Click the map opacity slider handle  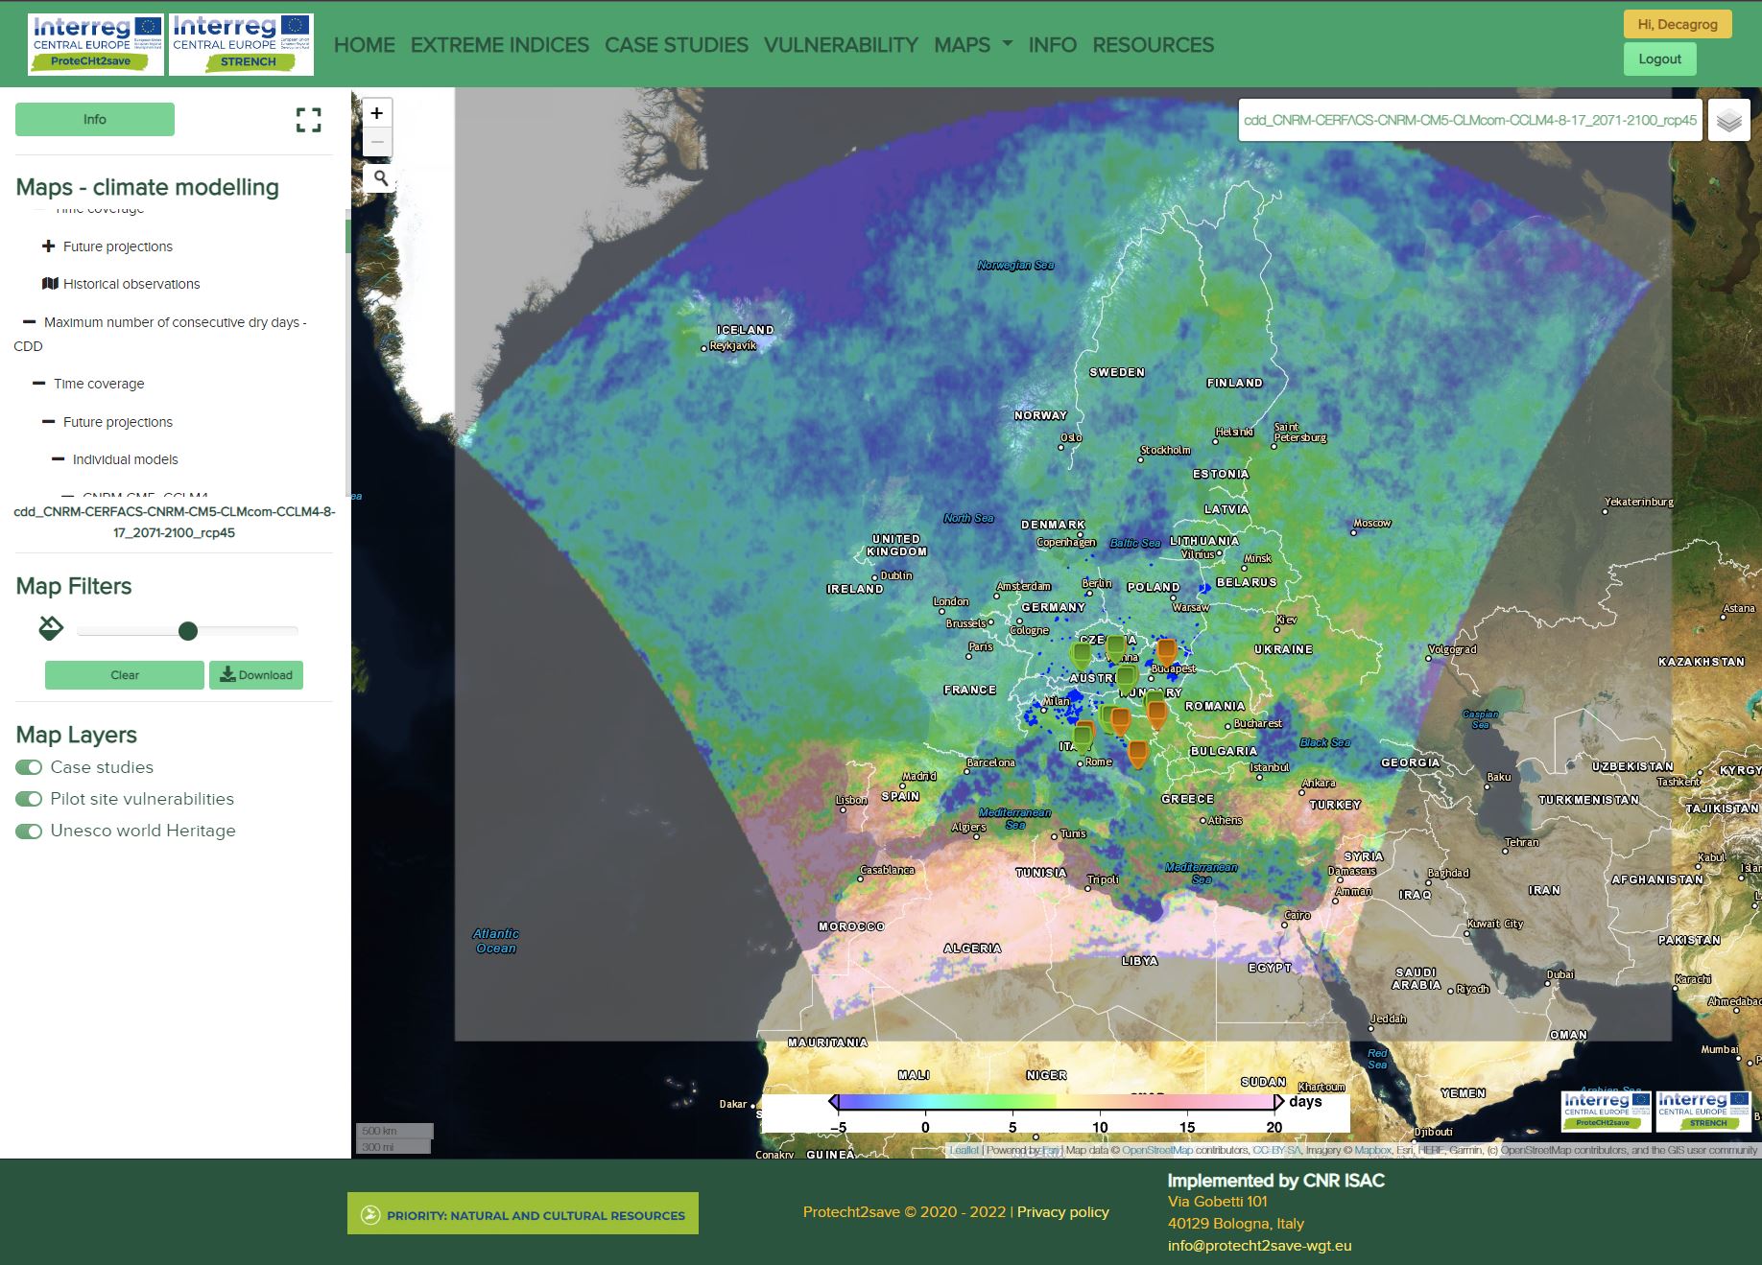[x=188, y=630]
